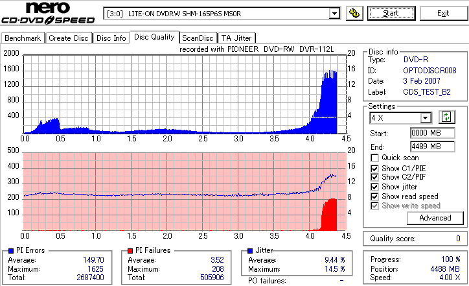Image resolution: width=469 pixels, height=286 pixels.
Task: Disable the Show jitter checkbox
Action: point(374,187)
